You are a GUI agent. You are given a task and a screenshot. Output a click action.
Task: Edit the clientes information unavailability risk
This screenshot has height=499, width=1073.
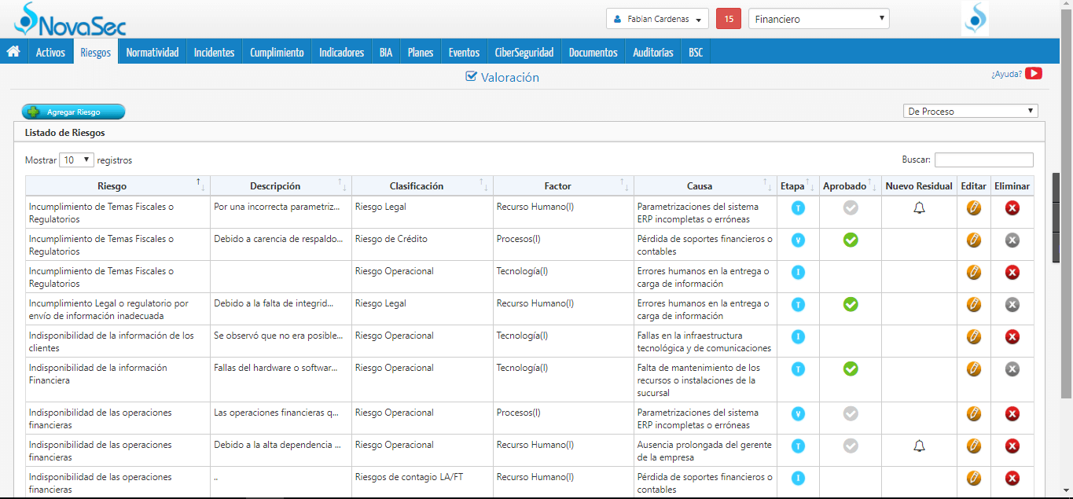(974, 336)
